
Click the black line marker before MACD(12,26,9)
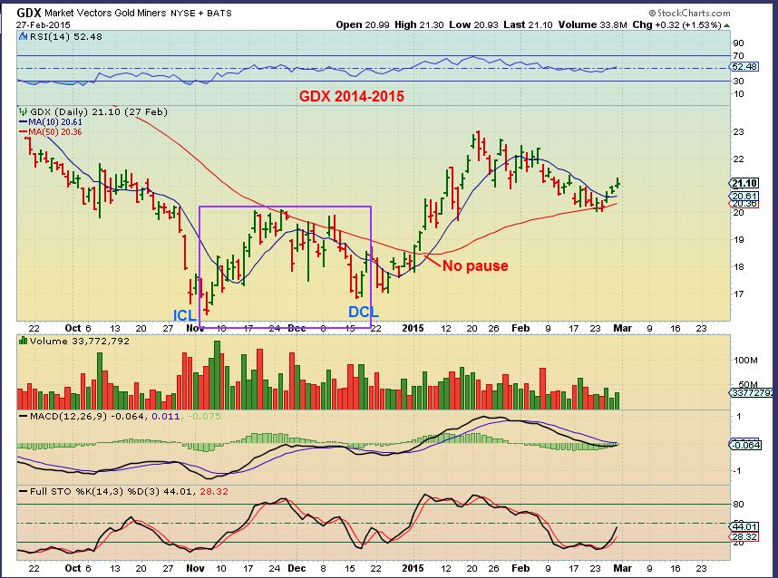click(x=23, y=416)
